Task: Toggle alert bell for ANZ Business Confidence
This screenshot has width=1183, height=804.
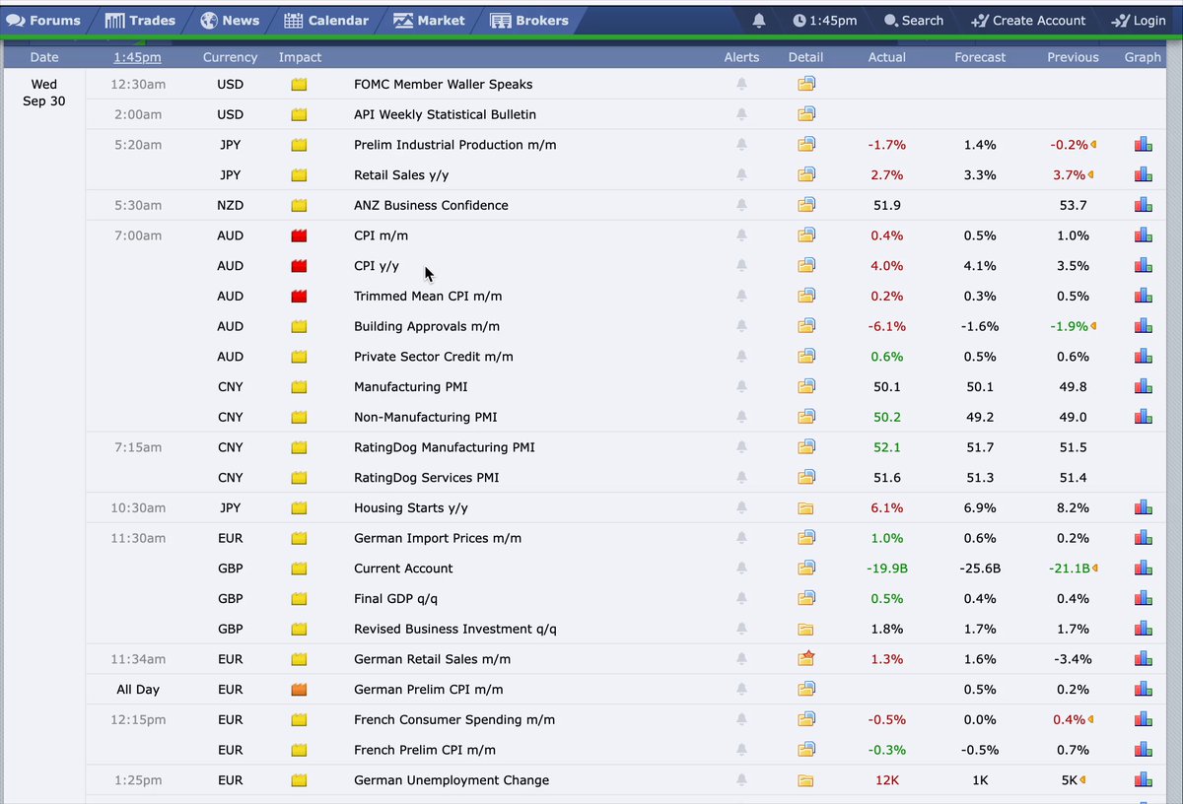Action: point(741,205)
